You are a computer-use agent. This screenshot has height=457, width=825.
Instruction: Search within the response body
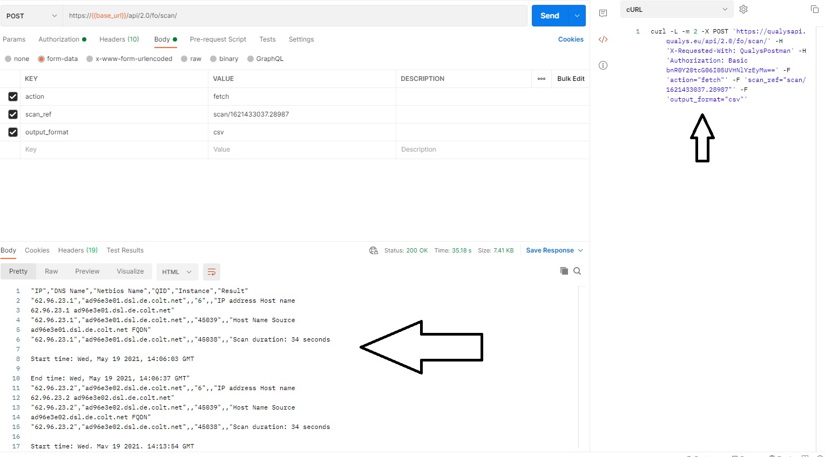click(577, 271)
